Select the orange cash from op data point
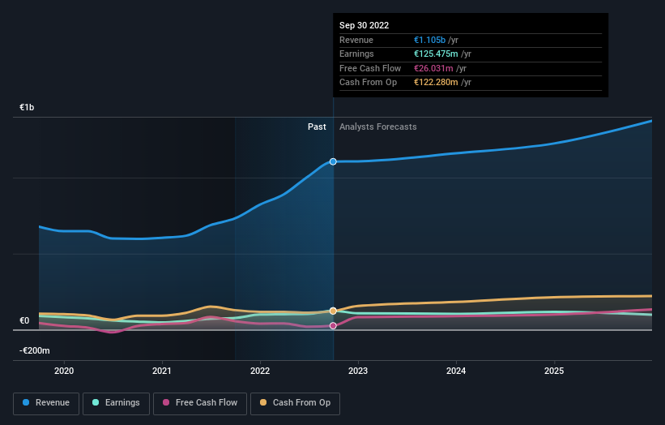This screenshot has width=665, height=425. [334, 311]
